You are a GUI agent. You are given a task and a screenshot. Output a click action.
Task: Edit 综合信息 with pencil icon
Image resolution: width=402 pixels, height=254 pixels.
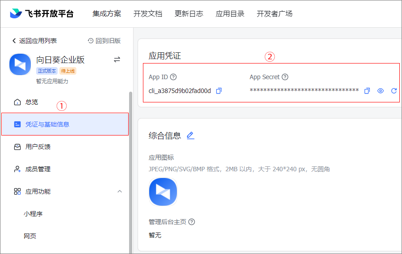[x=191, y=135]
